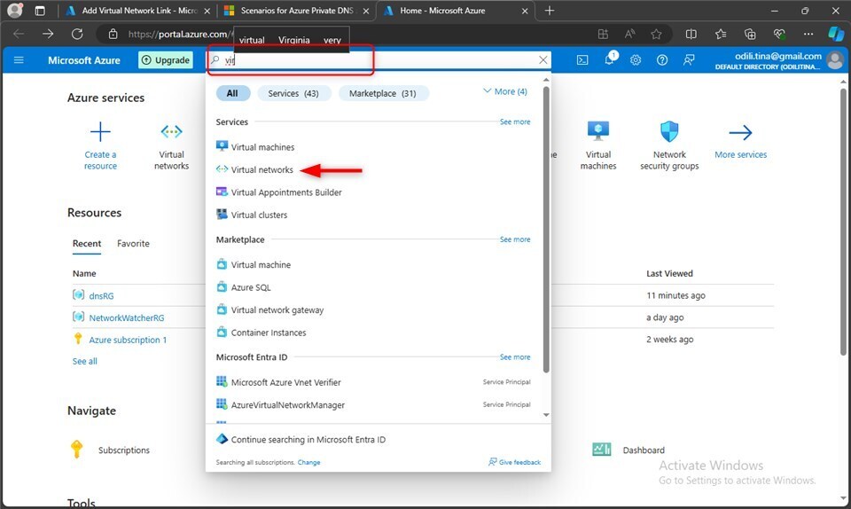Click the browser forward arrow
Viewport: 851px width, 509px height.
[48, 34]
